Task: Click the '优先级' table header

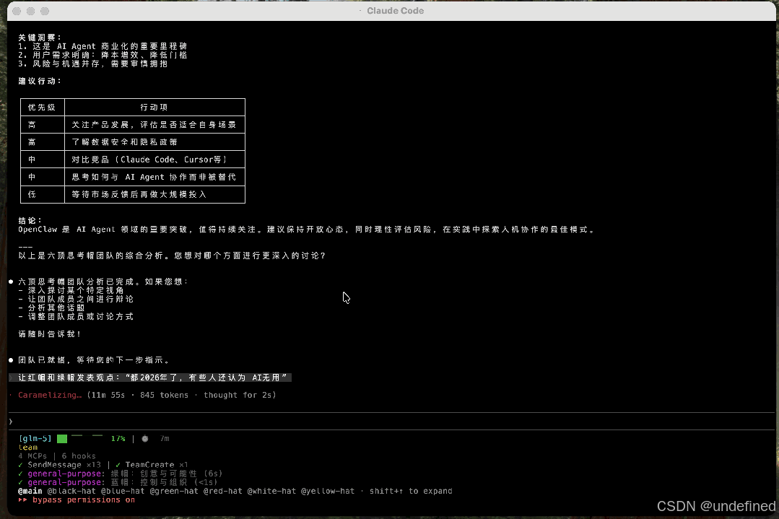Action: pyautogui.click(x=42, y=108)
